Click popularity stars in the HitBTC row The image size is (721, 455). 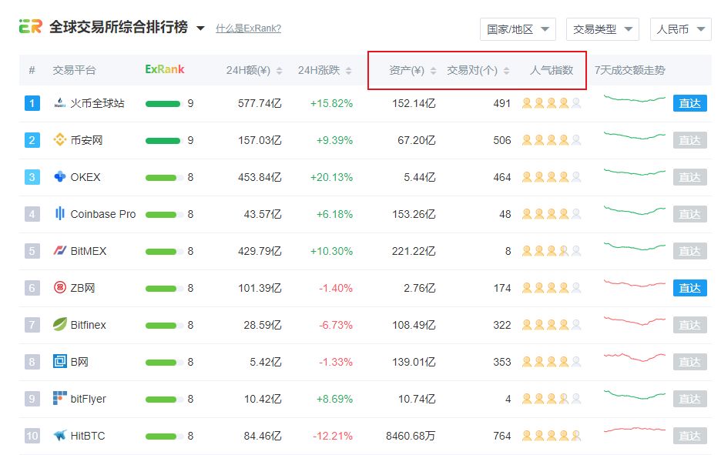pos(552,435)
